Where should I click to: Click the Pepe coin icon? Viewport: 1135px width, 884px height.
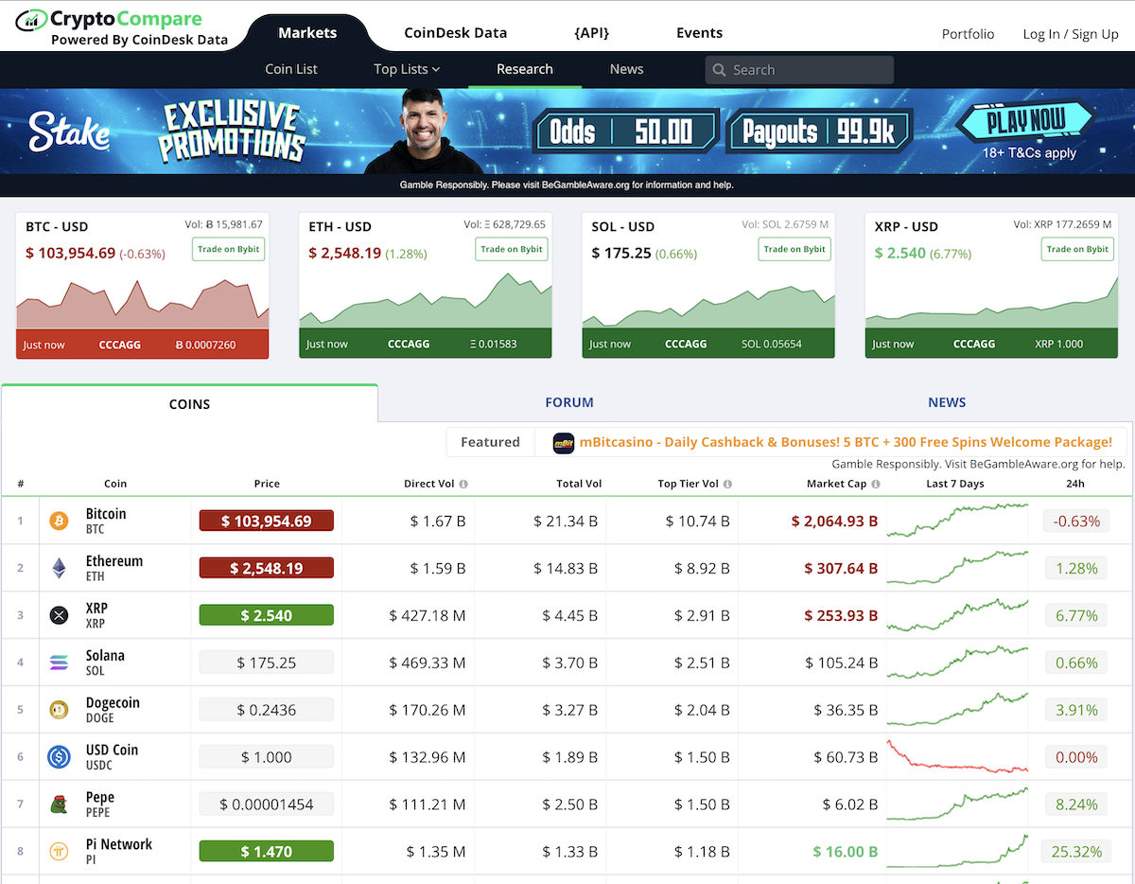coord(59,804)
